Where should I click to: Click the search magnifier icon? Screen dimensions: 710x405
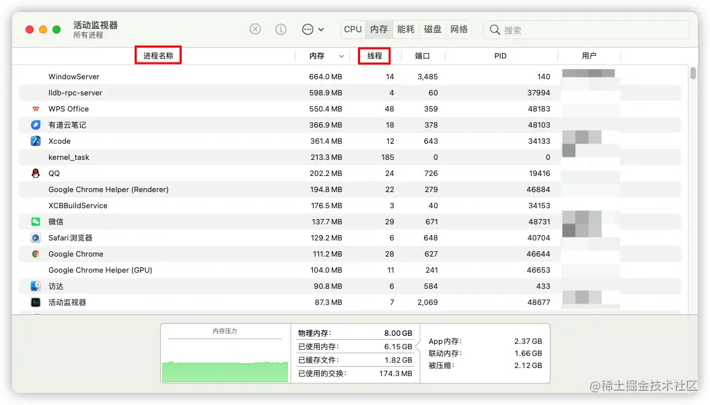pos(495,30)
